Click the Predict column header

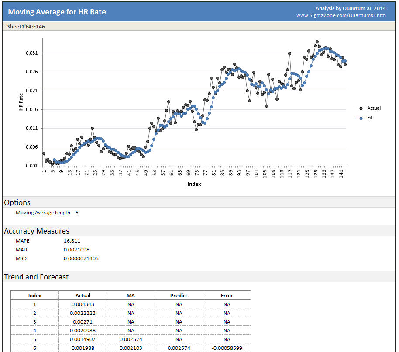178,295
